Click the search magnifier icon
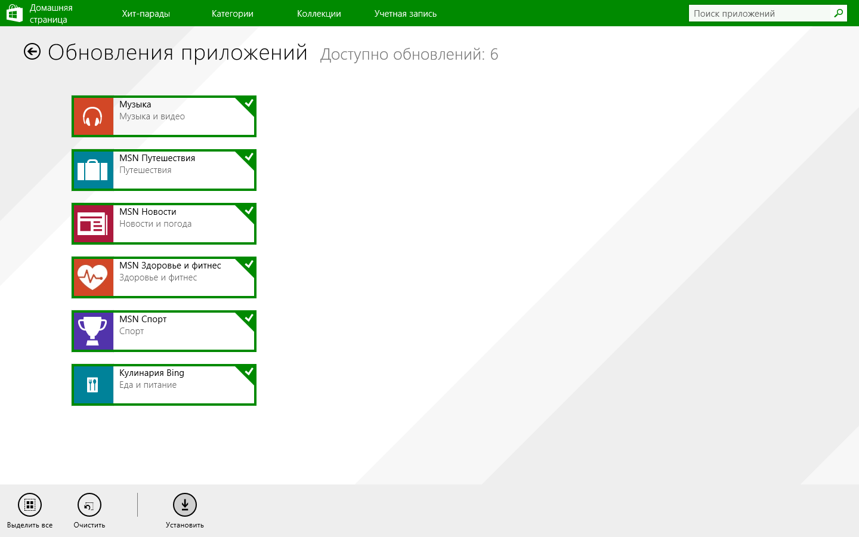Image resolution: width=859 pixels, height=537 pixels. click(839, 13)
